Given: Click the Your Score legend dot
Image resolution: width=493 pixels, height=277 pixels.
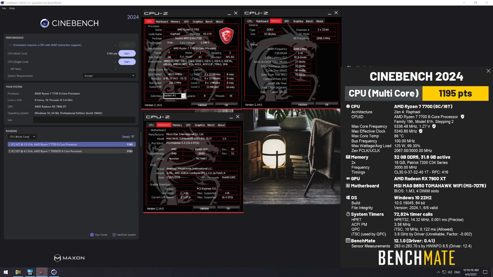Looking at the screenshot, I should pos(92,235).
